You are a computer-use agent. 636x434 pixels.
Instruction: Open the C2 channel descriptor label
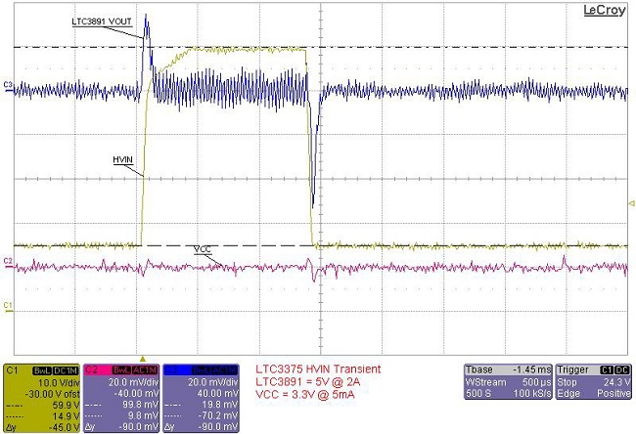click(x=92, y=369)
